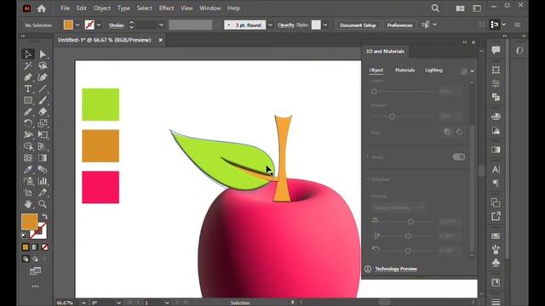Select the Hand tool
The image size is (545, 306).
tap(28, 204)
